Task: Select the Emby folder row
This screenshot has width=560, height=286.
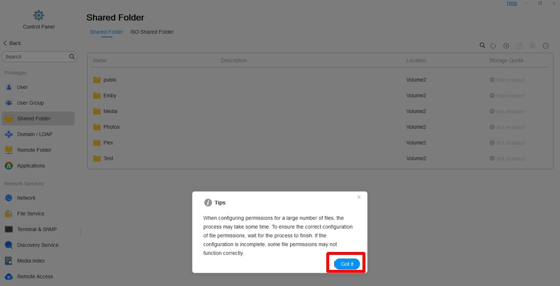Action: [320, 96]
